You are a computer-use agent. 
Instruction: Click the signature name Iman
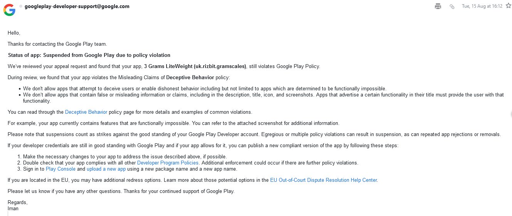click(x=13, y=209)
